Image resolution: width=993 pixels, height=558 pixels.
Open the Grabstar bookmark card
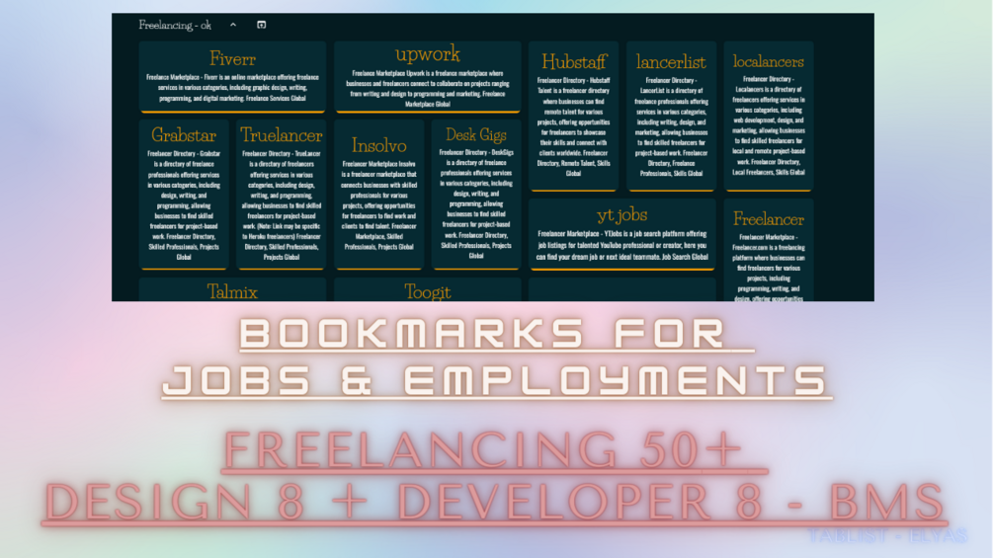(x=184, y=195)
